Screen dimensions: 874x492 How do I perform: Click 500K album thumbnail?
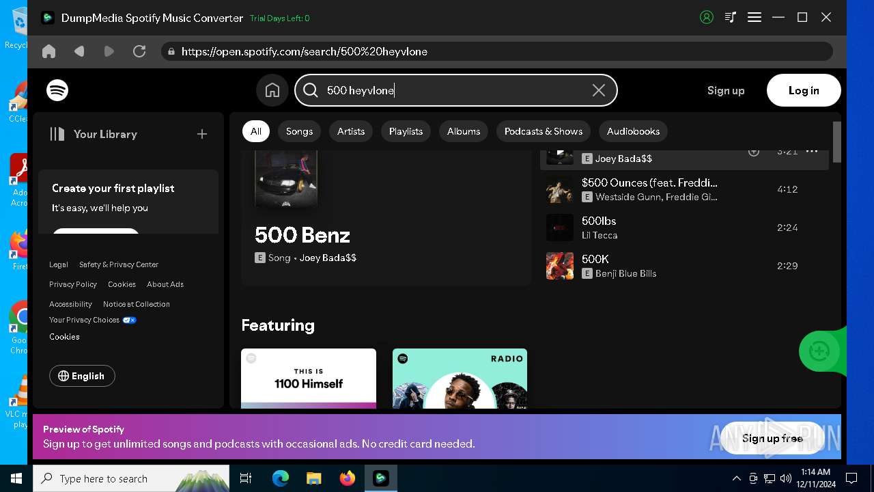pyautogui.click(x=560, y=266)
